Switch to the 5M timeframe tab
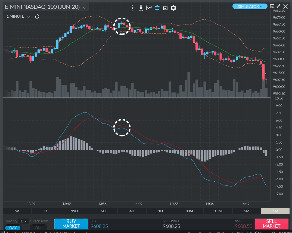 coord(246,211)
